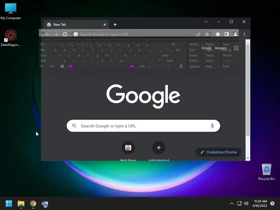This screenshot has height=210, width=280.
Task: Open the Gmail link
Action: [206, 48]
